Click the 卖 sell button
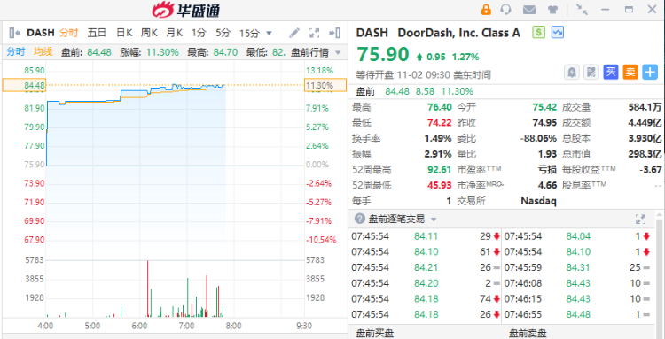665x339 pixels. point(630,73)
